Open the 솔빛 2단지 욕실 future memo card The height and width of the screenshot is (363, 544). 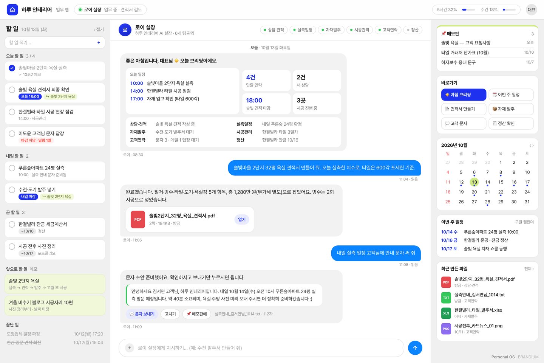(55, 284)
